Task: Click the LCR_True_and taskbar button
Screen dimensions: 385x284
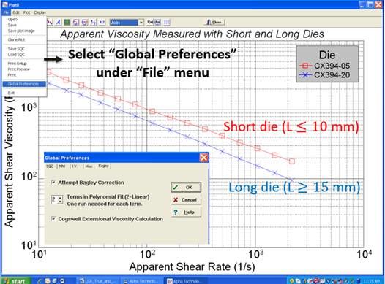Action: point(99,281)
